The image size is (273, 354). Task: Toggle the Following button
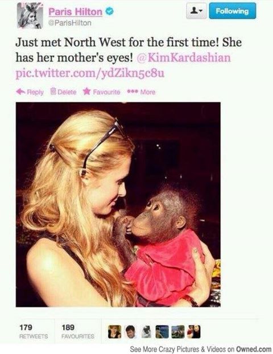[x=233, y=11]
